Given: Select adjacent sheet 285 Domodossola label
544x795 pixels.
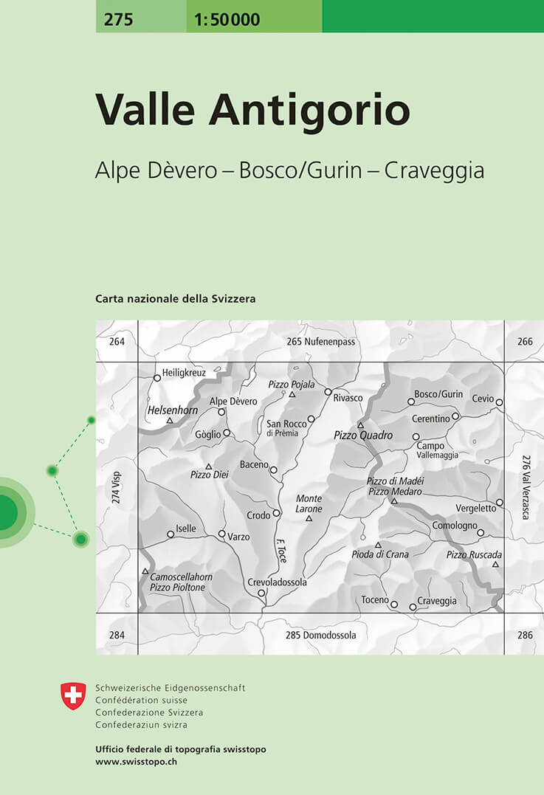Looking at the screenshot, I should coord(320,635).
